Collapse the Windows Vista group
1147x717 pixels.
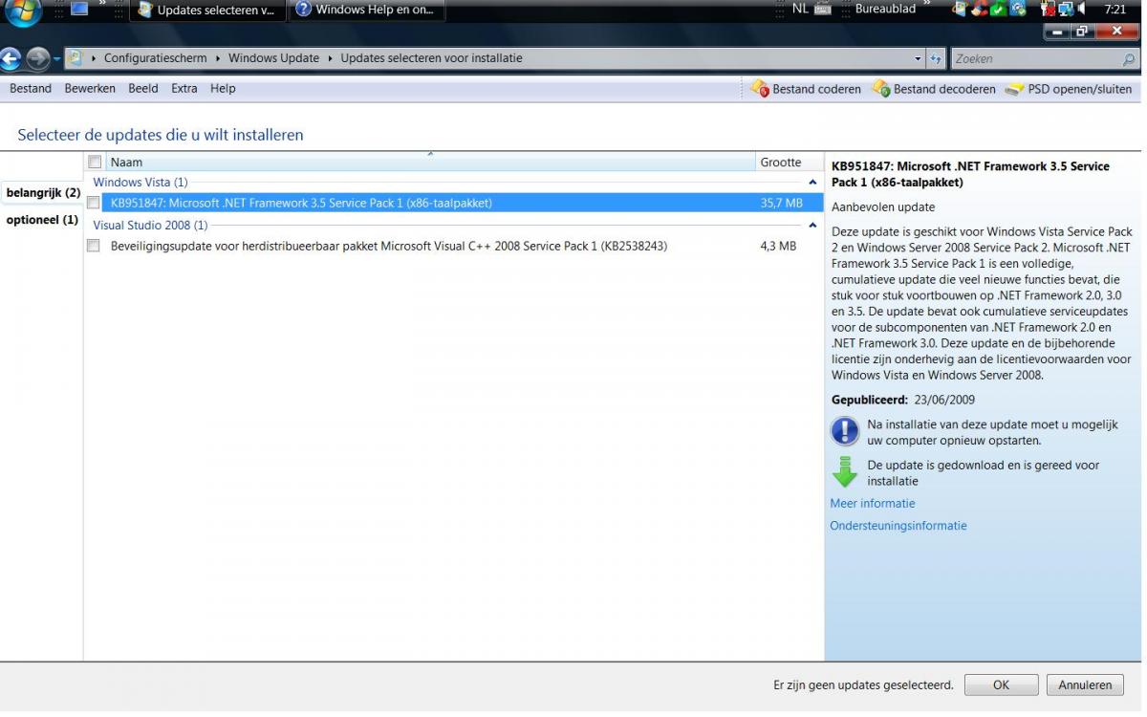812,182
